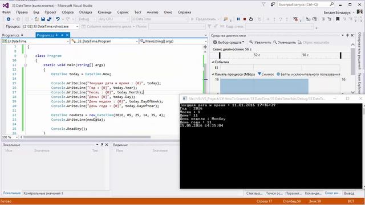365x205 pixels.
Task: Click inside the Quick Launch search field
Action: click(x=304, y=5)
